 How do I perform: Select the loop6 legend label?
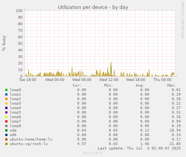[15, 117]
